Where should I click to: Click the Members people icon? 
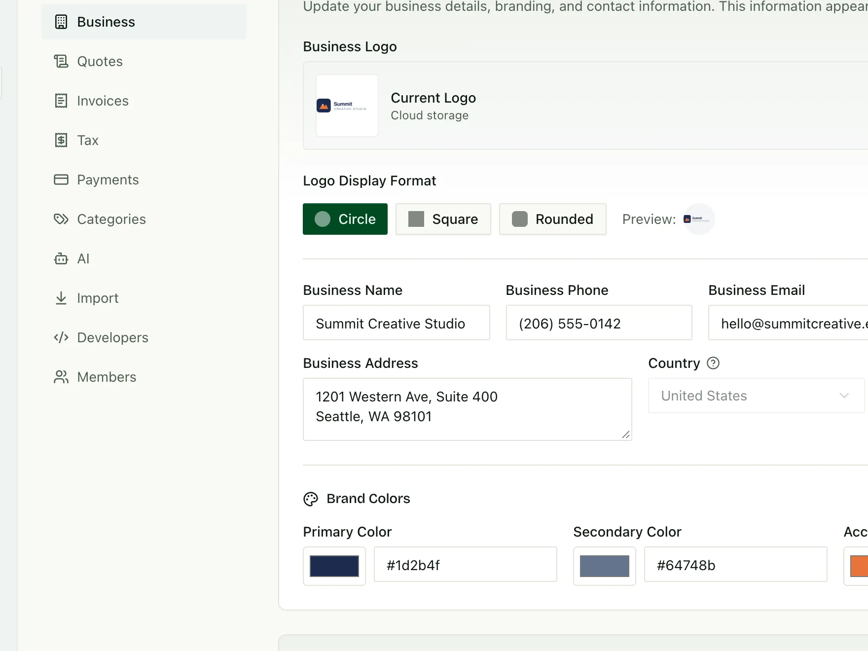click(x=61, y=377)
